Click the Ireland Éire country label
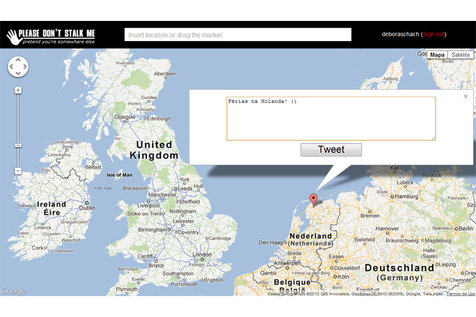Viewport: 476px width, 317px height. [x=51, y=208]
